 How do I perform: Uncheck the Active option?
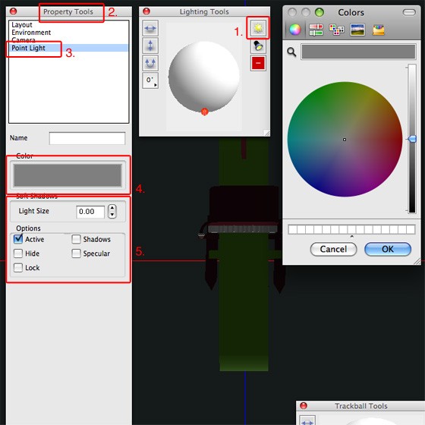coord(18,239)
